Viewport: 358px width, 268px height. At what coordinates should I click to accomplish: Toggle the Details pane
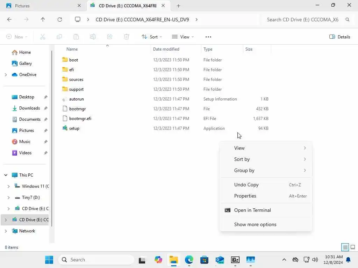tap(340, 37)
